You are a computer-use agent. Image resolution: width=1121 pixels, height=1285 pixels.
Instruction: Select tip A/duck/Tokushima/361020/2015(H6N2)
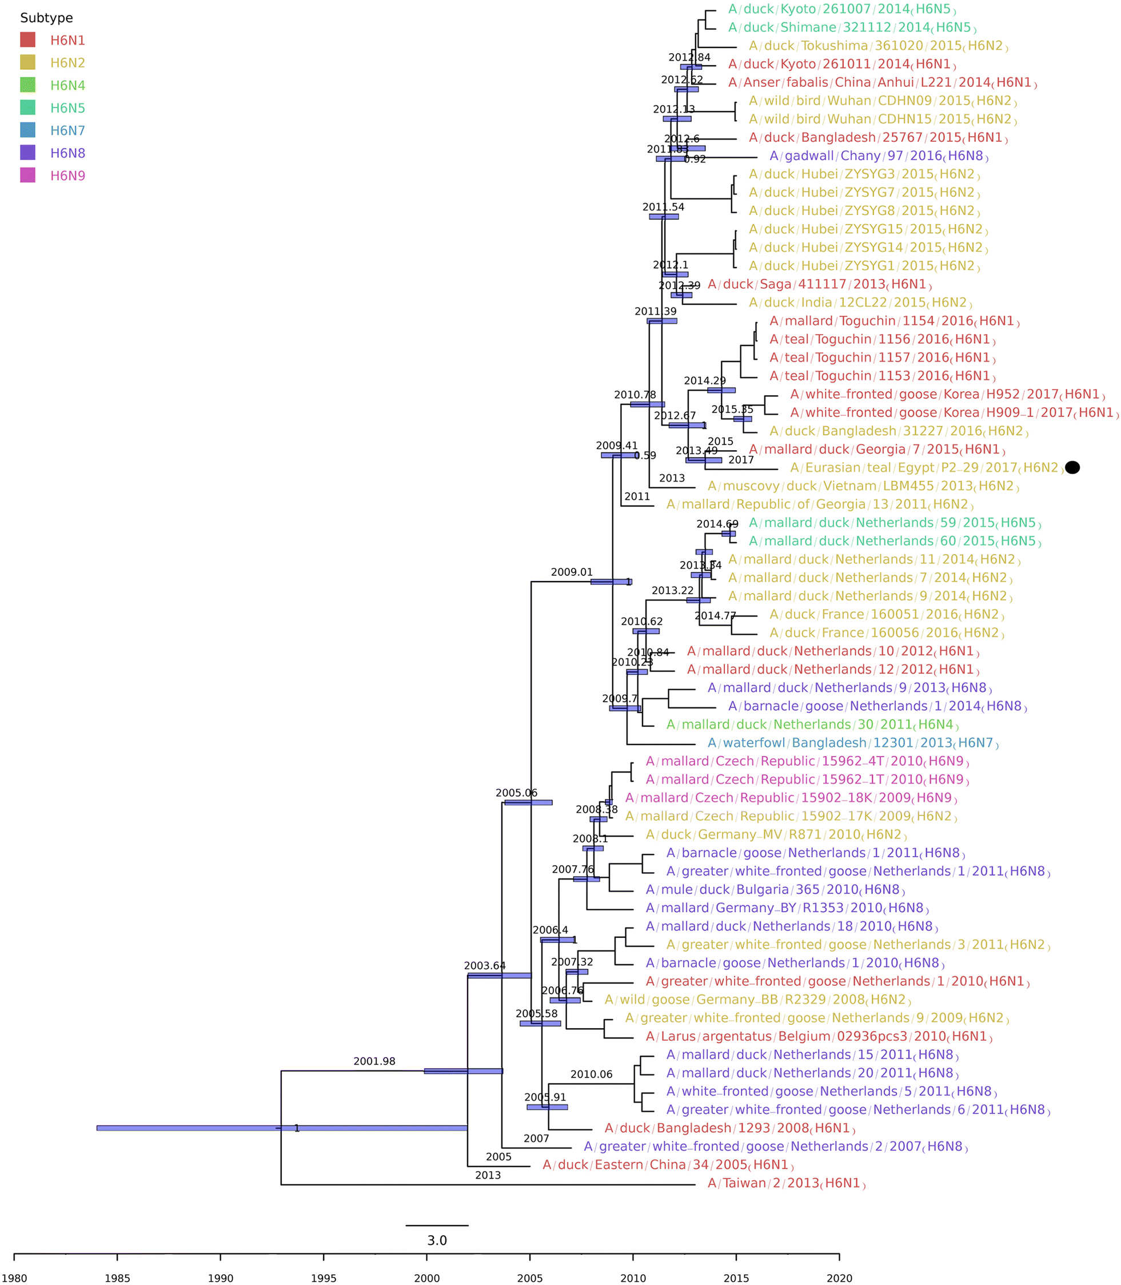pos(878,46)
